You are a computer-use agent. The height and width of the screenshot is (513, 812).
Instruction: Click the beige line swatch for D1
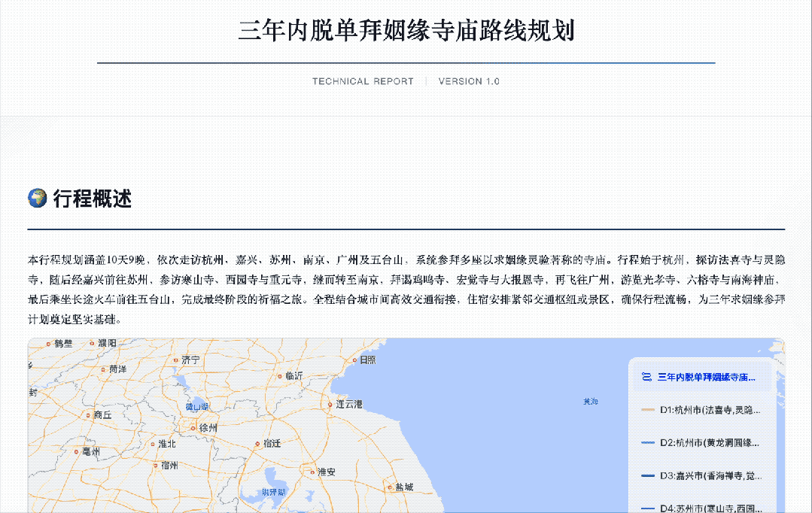coord(648,410)
